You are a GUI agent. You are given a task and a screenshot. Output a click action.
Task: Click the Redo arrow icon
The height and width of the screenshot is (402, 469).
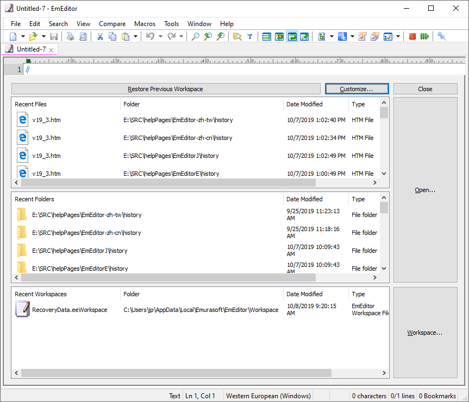coord(171,36)
